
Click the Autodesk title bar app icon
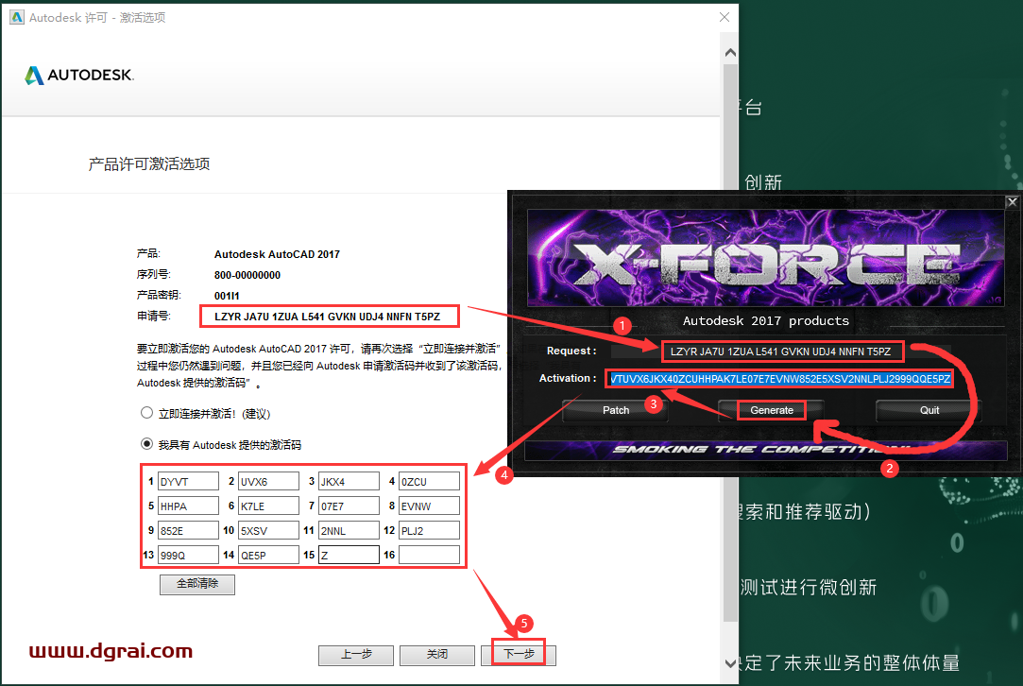click(17, 18)
